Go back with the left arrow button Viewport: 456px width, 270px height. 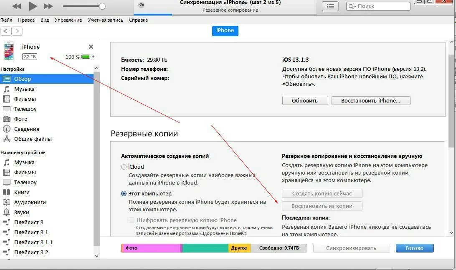(6, 31)
